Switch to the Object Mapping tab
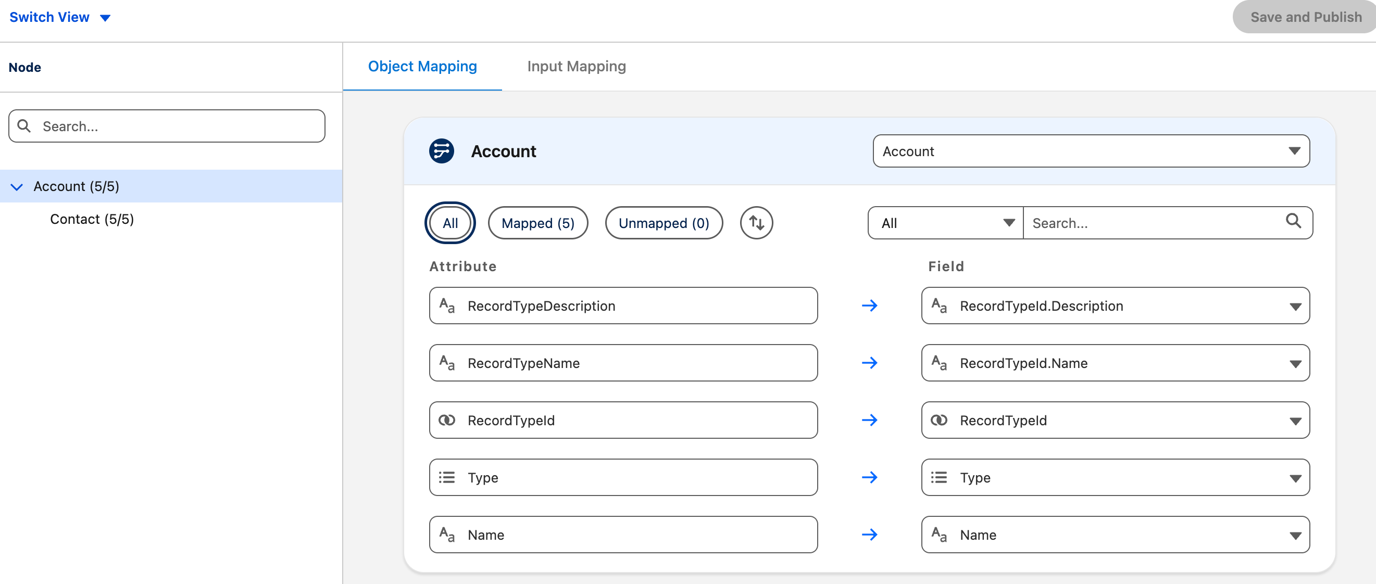Image resolution: width=1376 pixels, height=584 pixels. point(422,66)
